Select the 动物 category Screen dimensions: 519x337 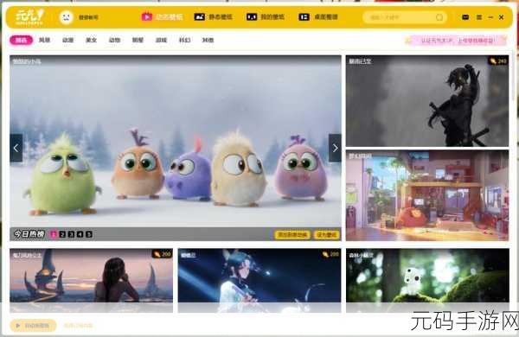[x=114, y=40]
